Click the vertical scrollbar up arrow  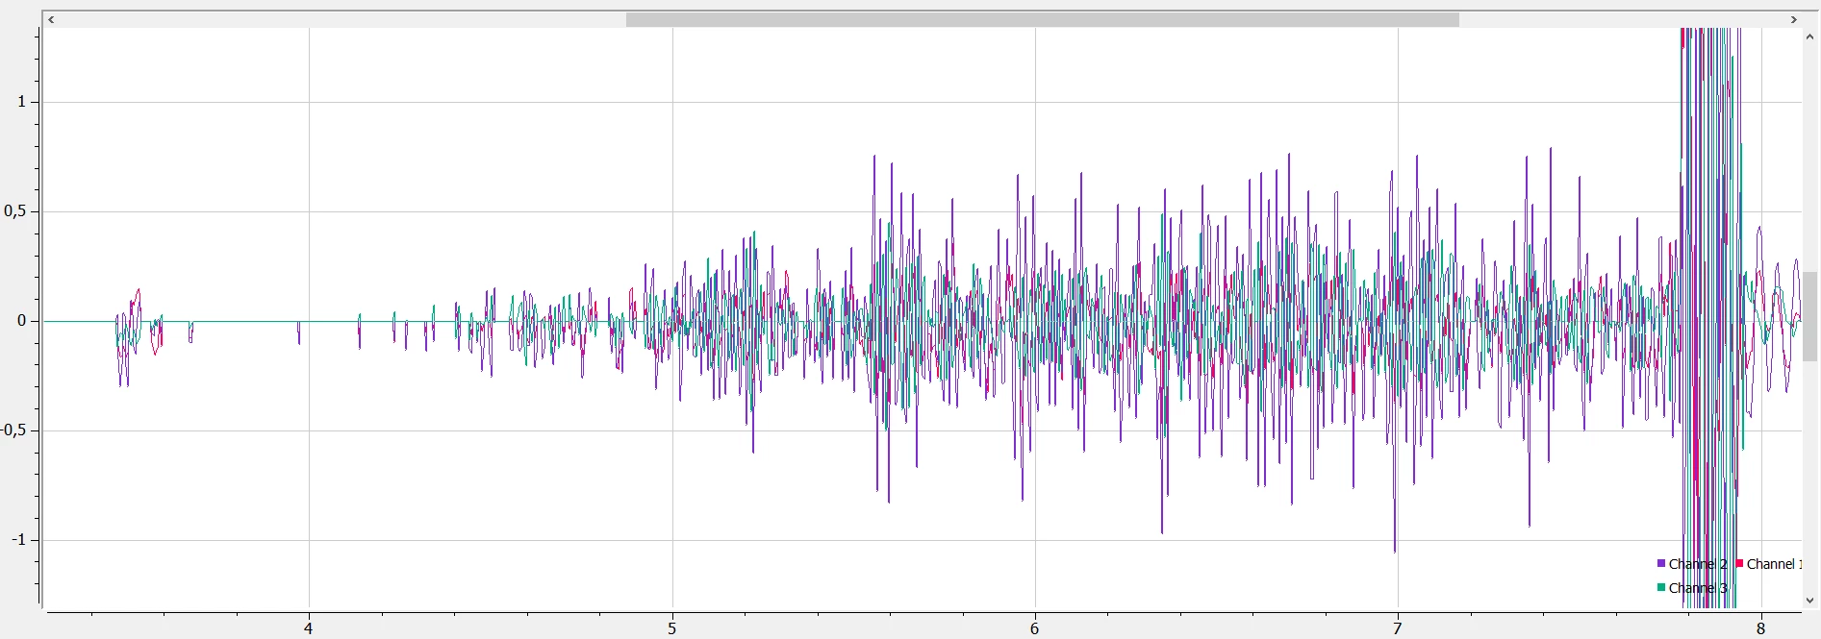[x=1810, y=37]
